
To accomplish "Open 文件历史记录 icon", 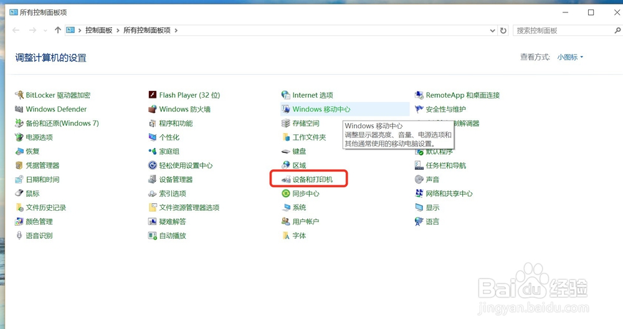I will (19, 208).
